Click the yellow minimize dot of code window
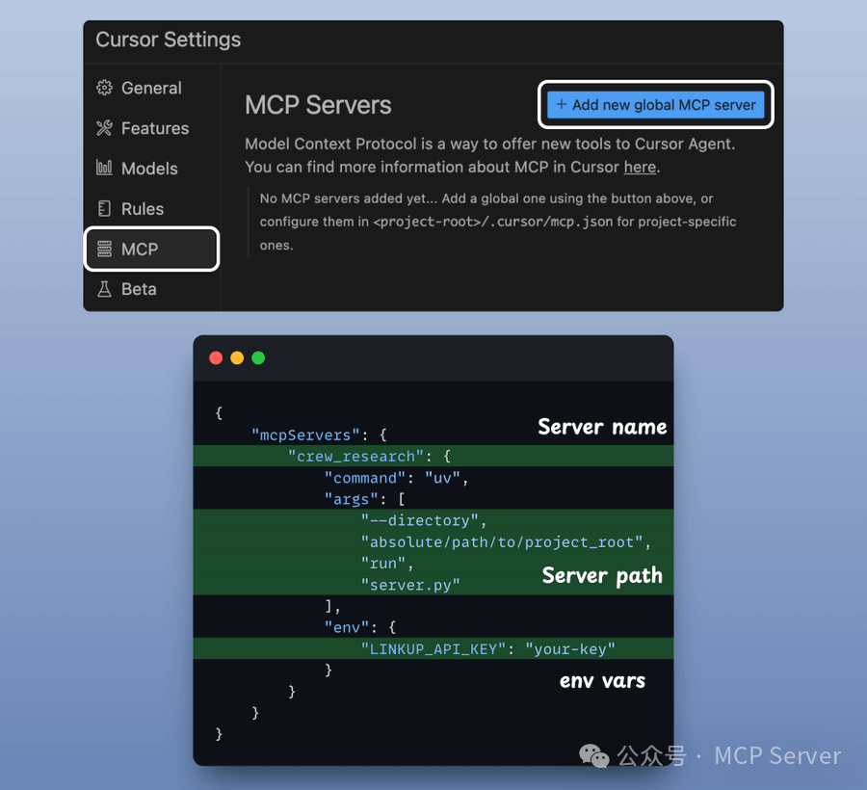Image resolution: width=867 pixels, height=790 pixels. pyautogui.click(x=237, y=357)
